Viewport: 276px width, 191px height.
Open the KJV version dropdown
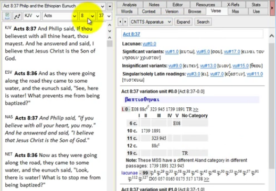click(x=31, y=16)
